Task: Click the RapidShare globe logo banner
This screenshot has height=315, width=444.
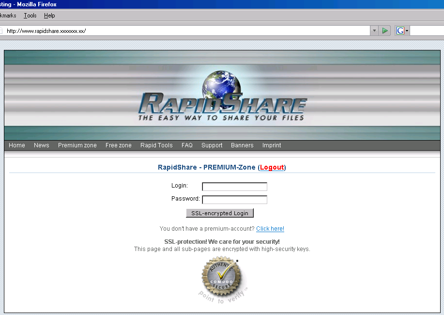Action: point(222,95)
